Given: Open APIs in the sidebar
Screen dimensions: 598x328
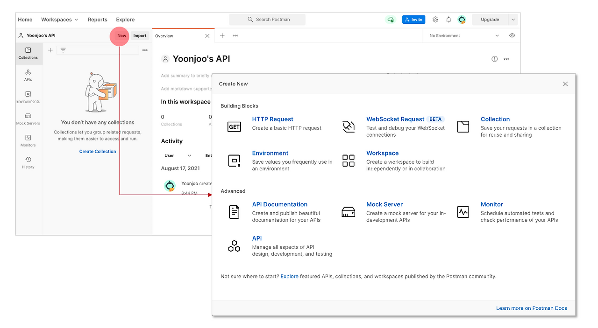Looking at the screenshot, I should (28, 75).
